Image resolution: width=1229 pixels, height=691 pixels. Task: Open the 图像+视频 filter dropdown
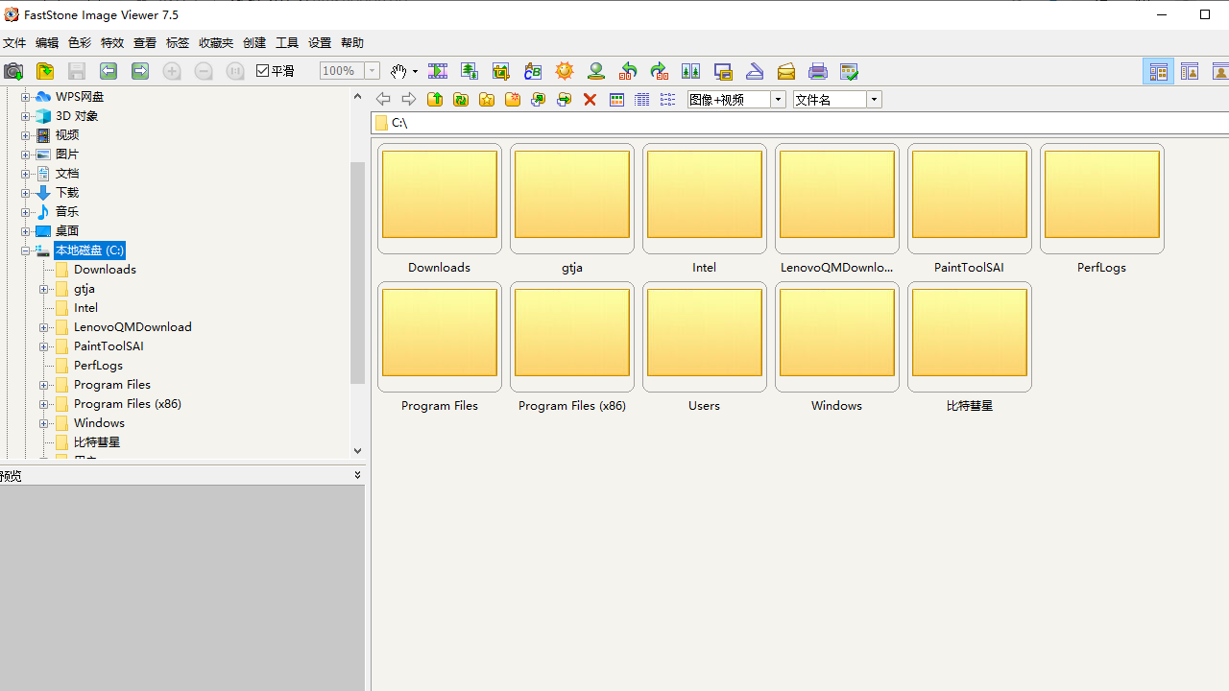(x=778, y=100)
